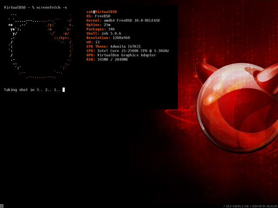The height and width of the screenshot is (208, 278).
Task: Click the terminal cursor block after countdown
Action: pos(63,90)
